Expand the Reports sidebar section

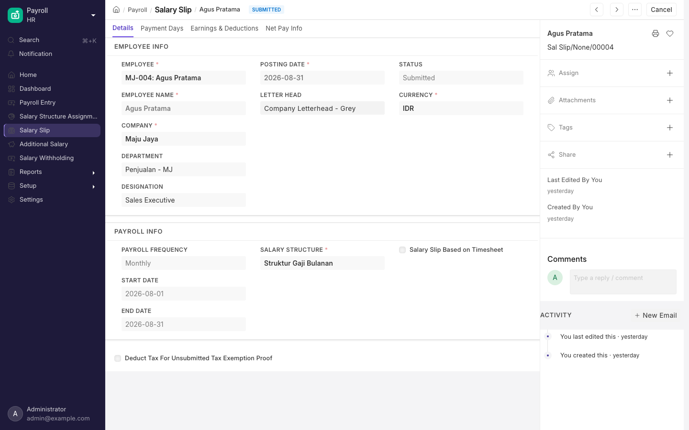[x=53, y=172]
